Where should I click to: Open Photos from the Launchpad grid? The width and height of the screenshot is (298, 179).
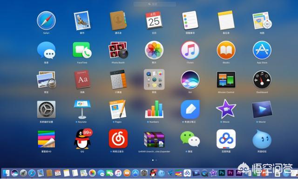pos(154,50)
